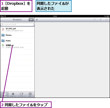Tap the link icon in the preview toolbar
Viewport: 110px width, 108px height.
click(x=95, y=20)
